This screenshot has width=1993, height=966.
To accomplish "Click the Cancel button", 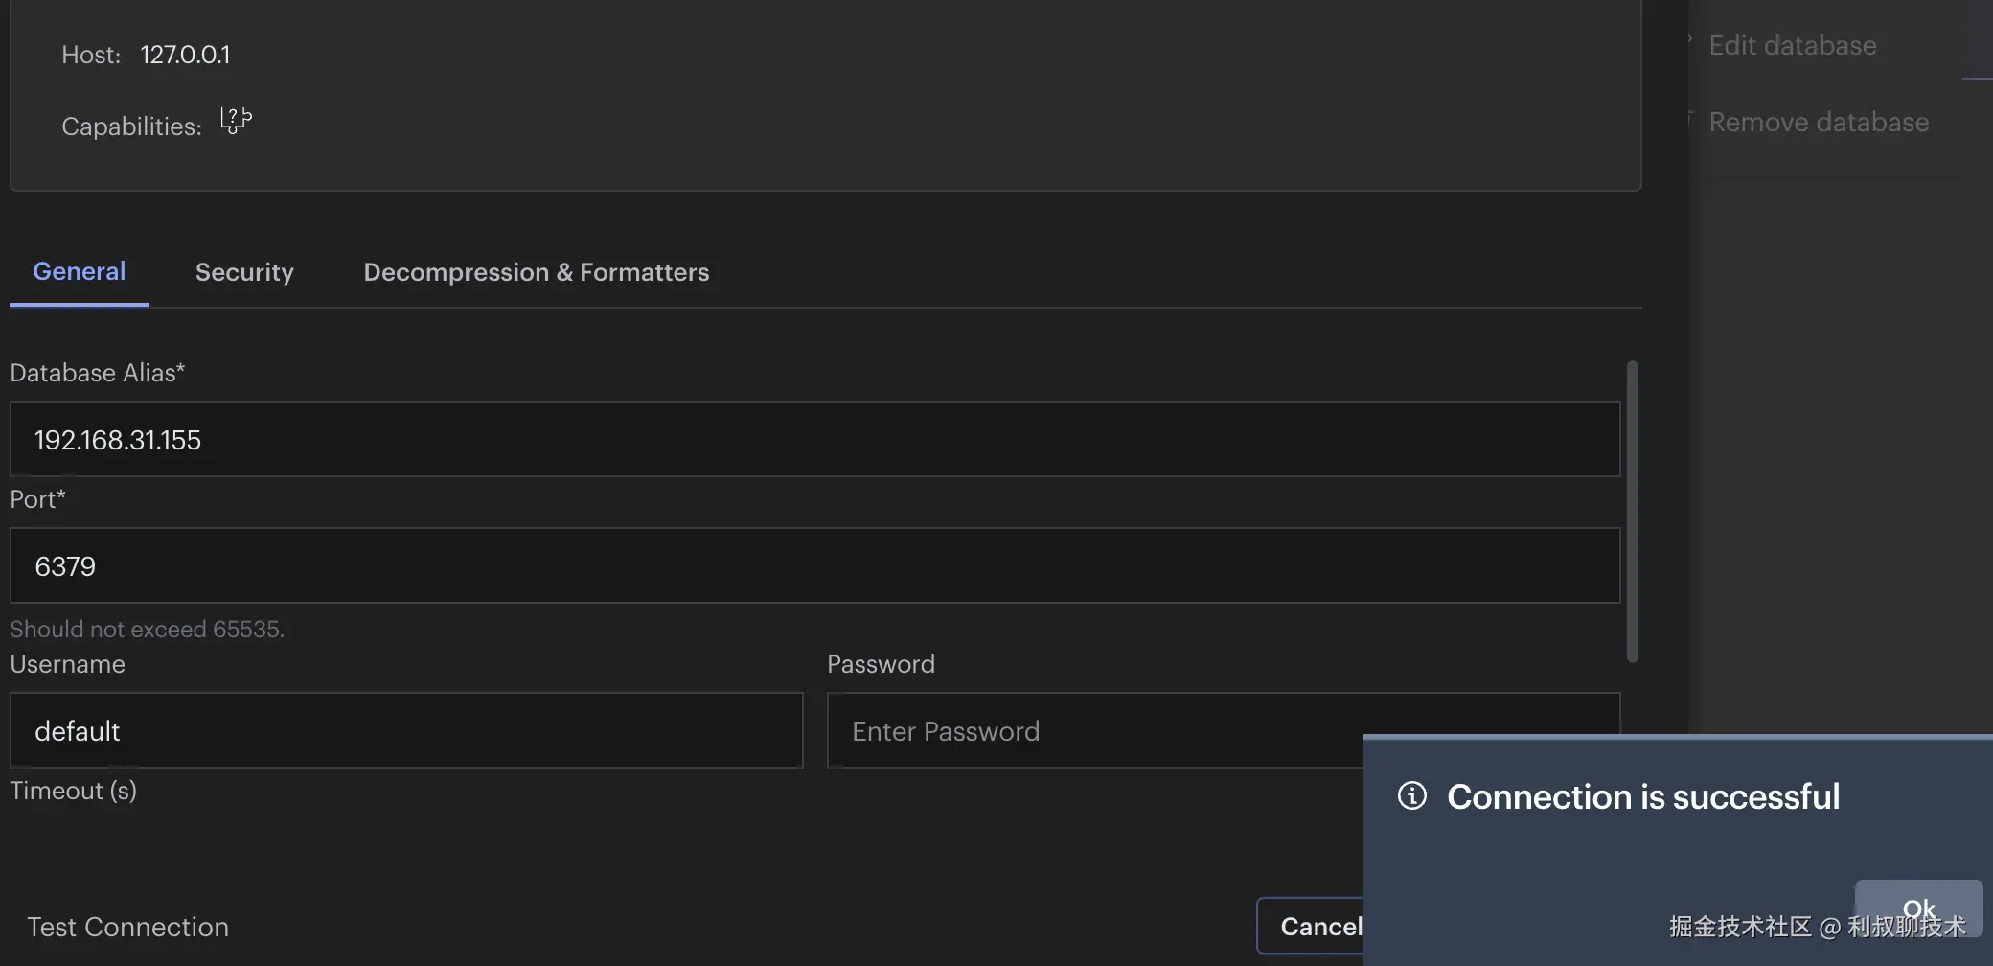I will (x=1312, y=926).
